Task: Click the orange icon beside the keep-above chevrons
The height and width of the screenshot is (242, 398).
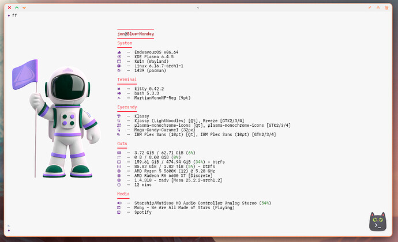Action: point(386,7)
